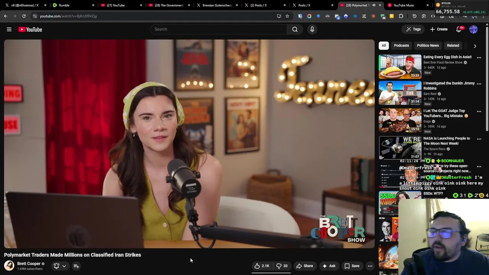This screenshot has height=275, width=489.
Task: Go back with browser back arrow
Action: (5, 16)
